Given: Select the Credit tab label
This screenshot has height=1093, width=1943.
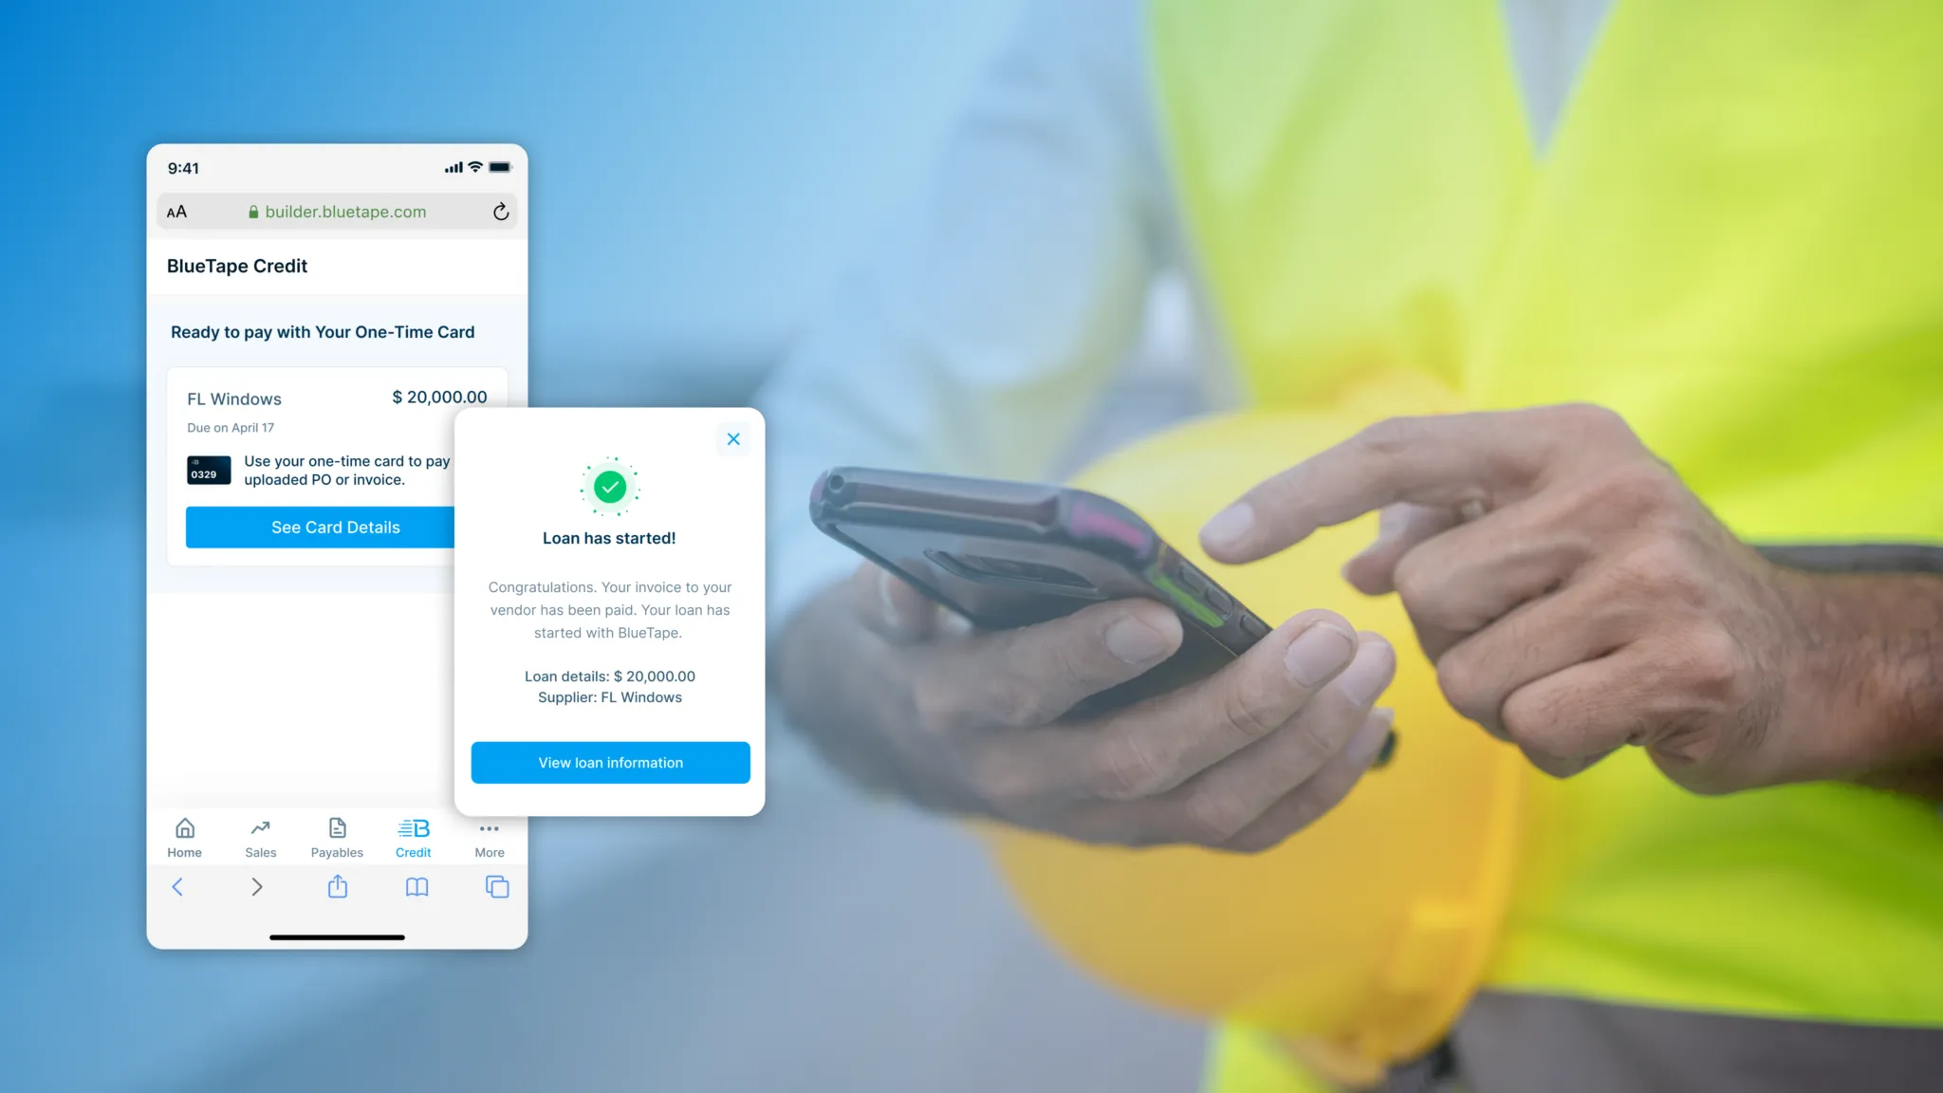Looking at the screenshot, I should tap(414, 851).
